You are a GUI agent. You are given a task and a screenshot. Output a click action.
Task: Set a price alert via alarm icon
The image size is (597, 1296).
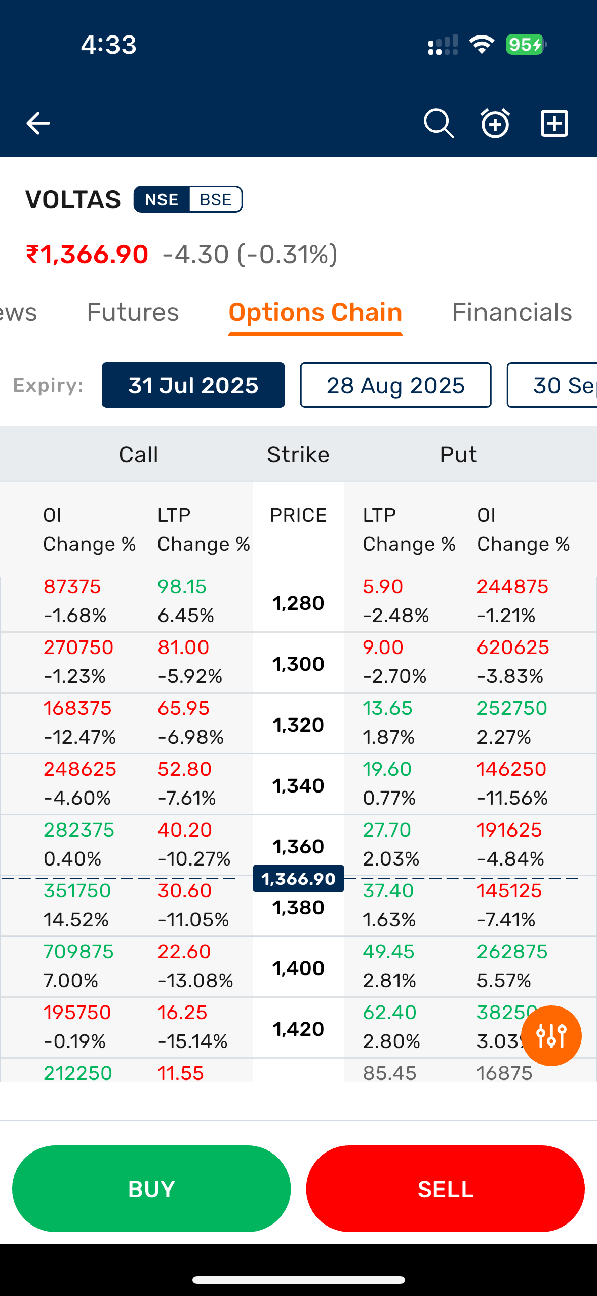point(495,123)
